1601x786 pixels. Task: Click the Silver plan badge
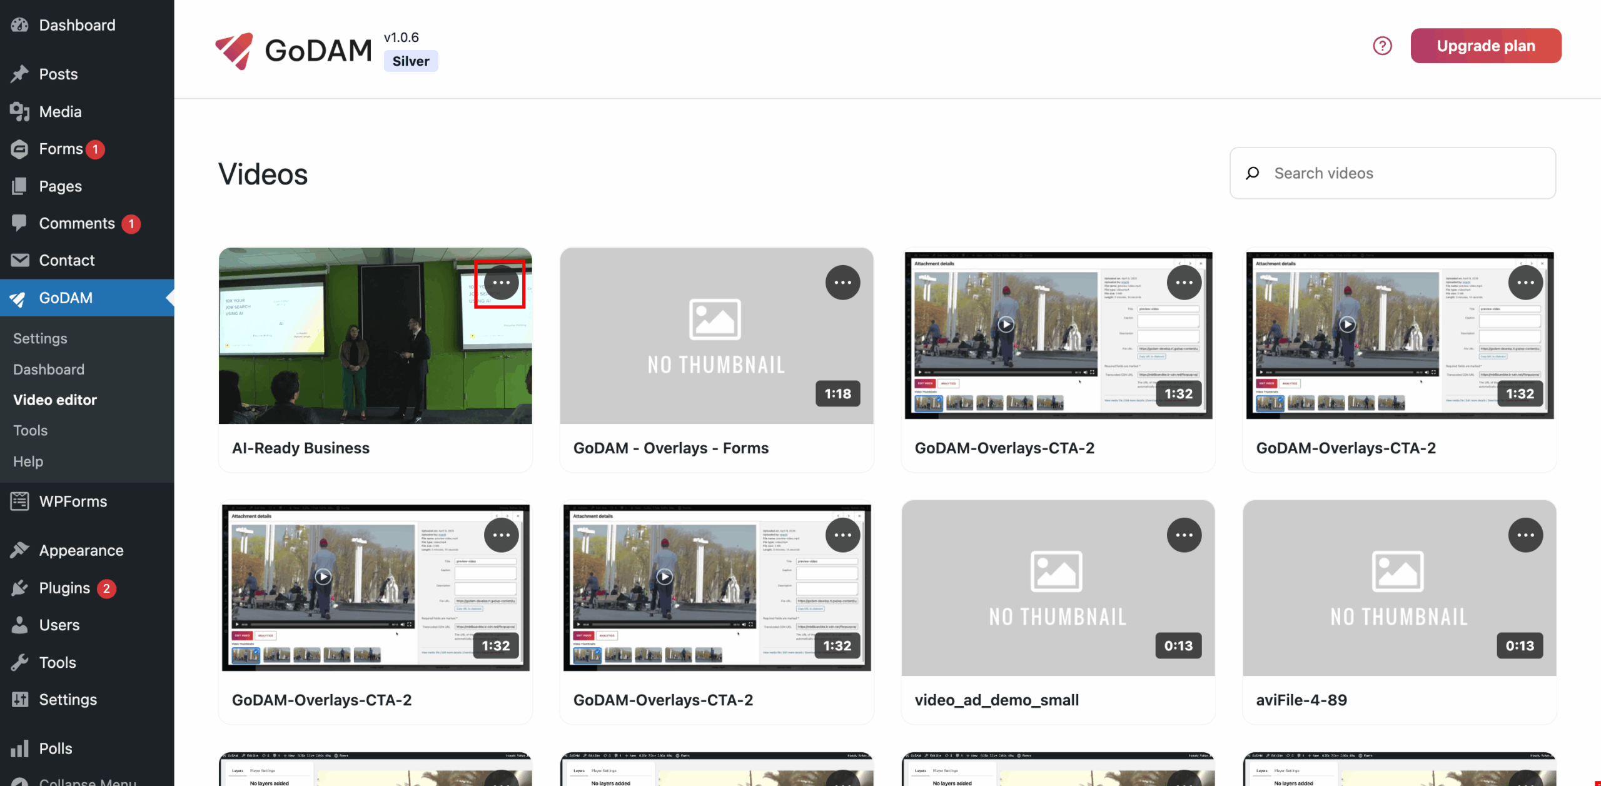pyautogui.click(x=411, y=61)
